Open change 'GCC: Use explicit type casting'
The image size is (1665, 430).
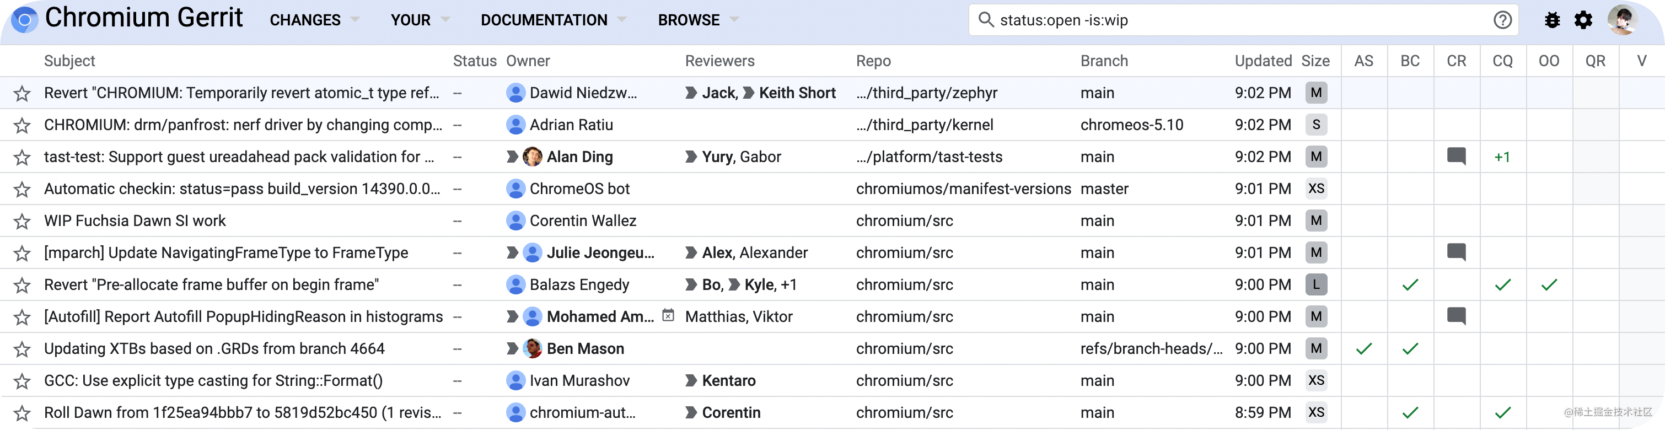point(213,380)
